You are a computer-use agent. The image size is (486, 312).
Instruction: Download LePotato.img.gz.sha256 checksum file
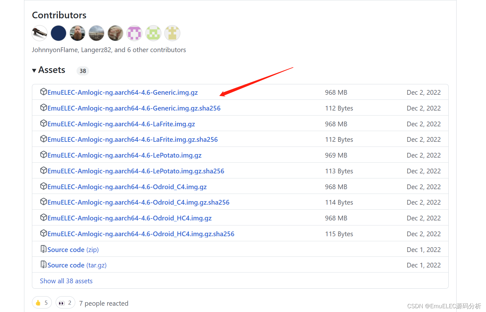(136, 171)
